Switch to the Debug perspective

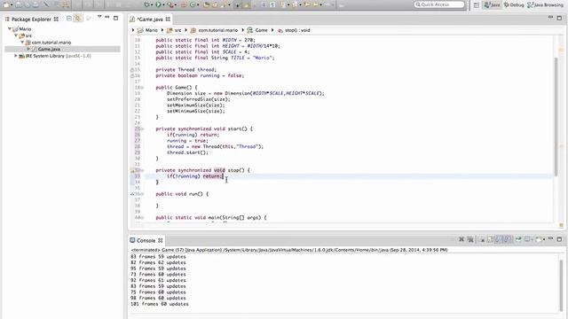coord(514,5)
